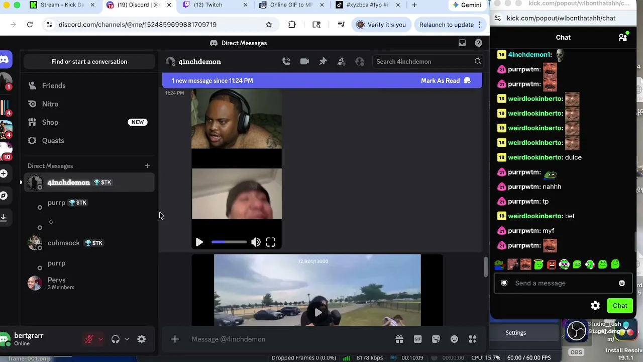The height and width of the screenshot is (362, 643).
Task: Show the user profile panel
Action: coord(360,61)
